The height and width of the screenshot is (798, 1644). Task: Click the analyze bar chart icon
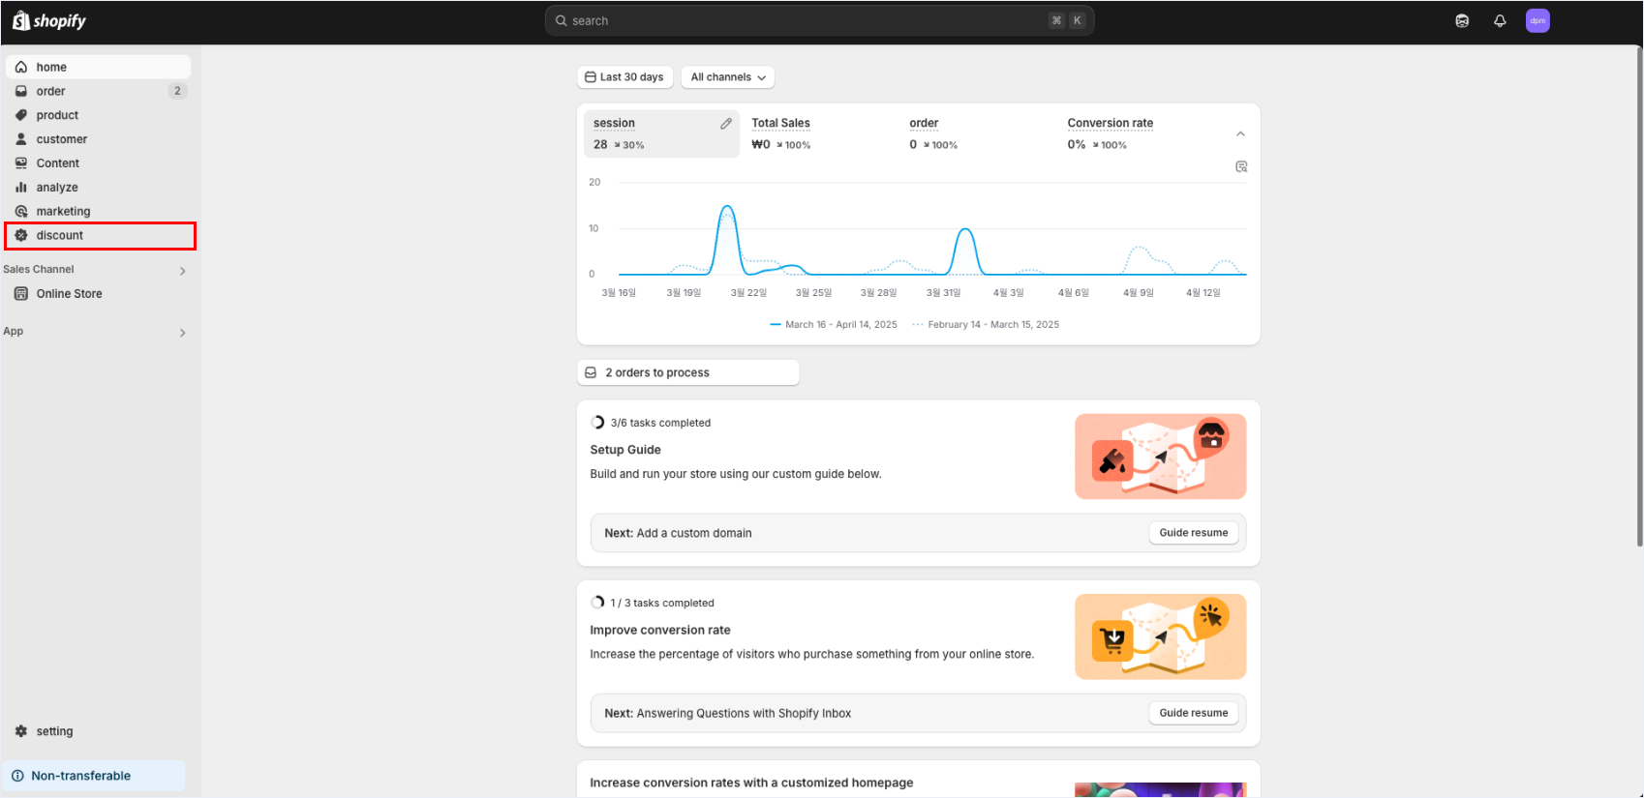21,188
